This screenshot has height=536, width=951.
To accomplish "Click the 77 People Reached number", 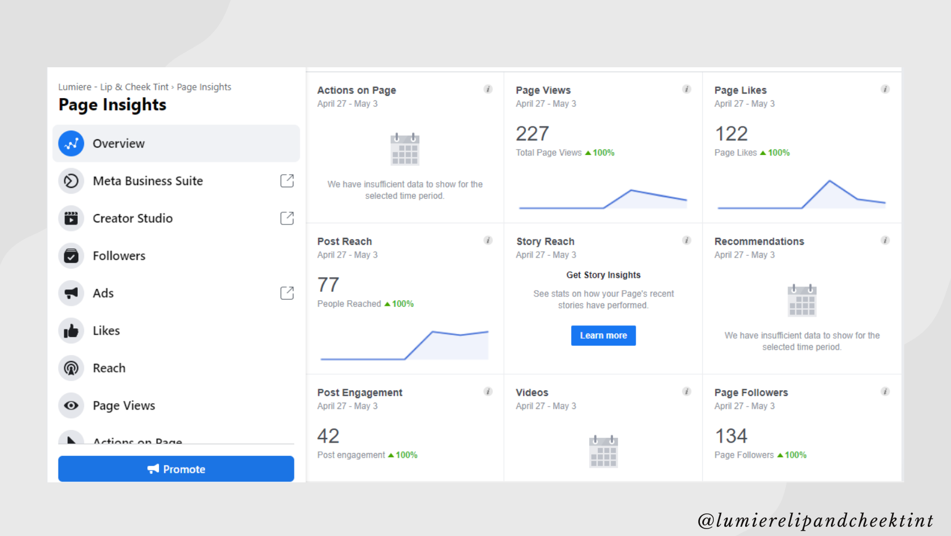I will pos(328,285).
